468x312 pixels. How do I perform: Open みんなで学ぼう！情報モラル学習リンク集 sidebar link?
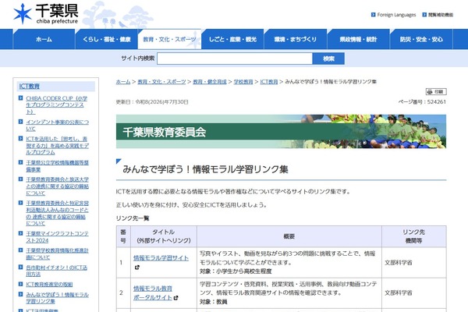57,298
